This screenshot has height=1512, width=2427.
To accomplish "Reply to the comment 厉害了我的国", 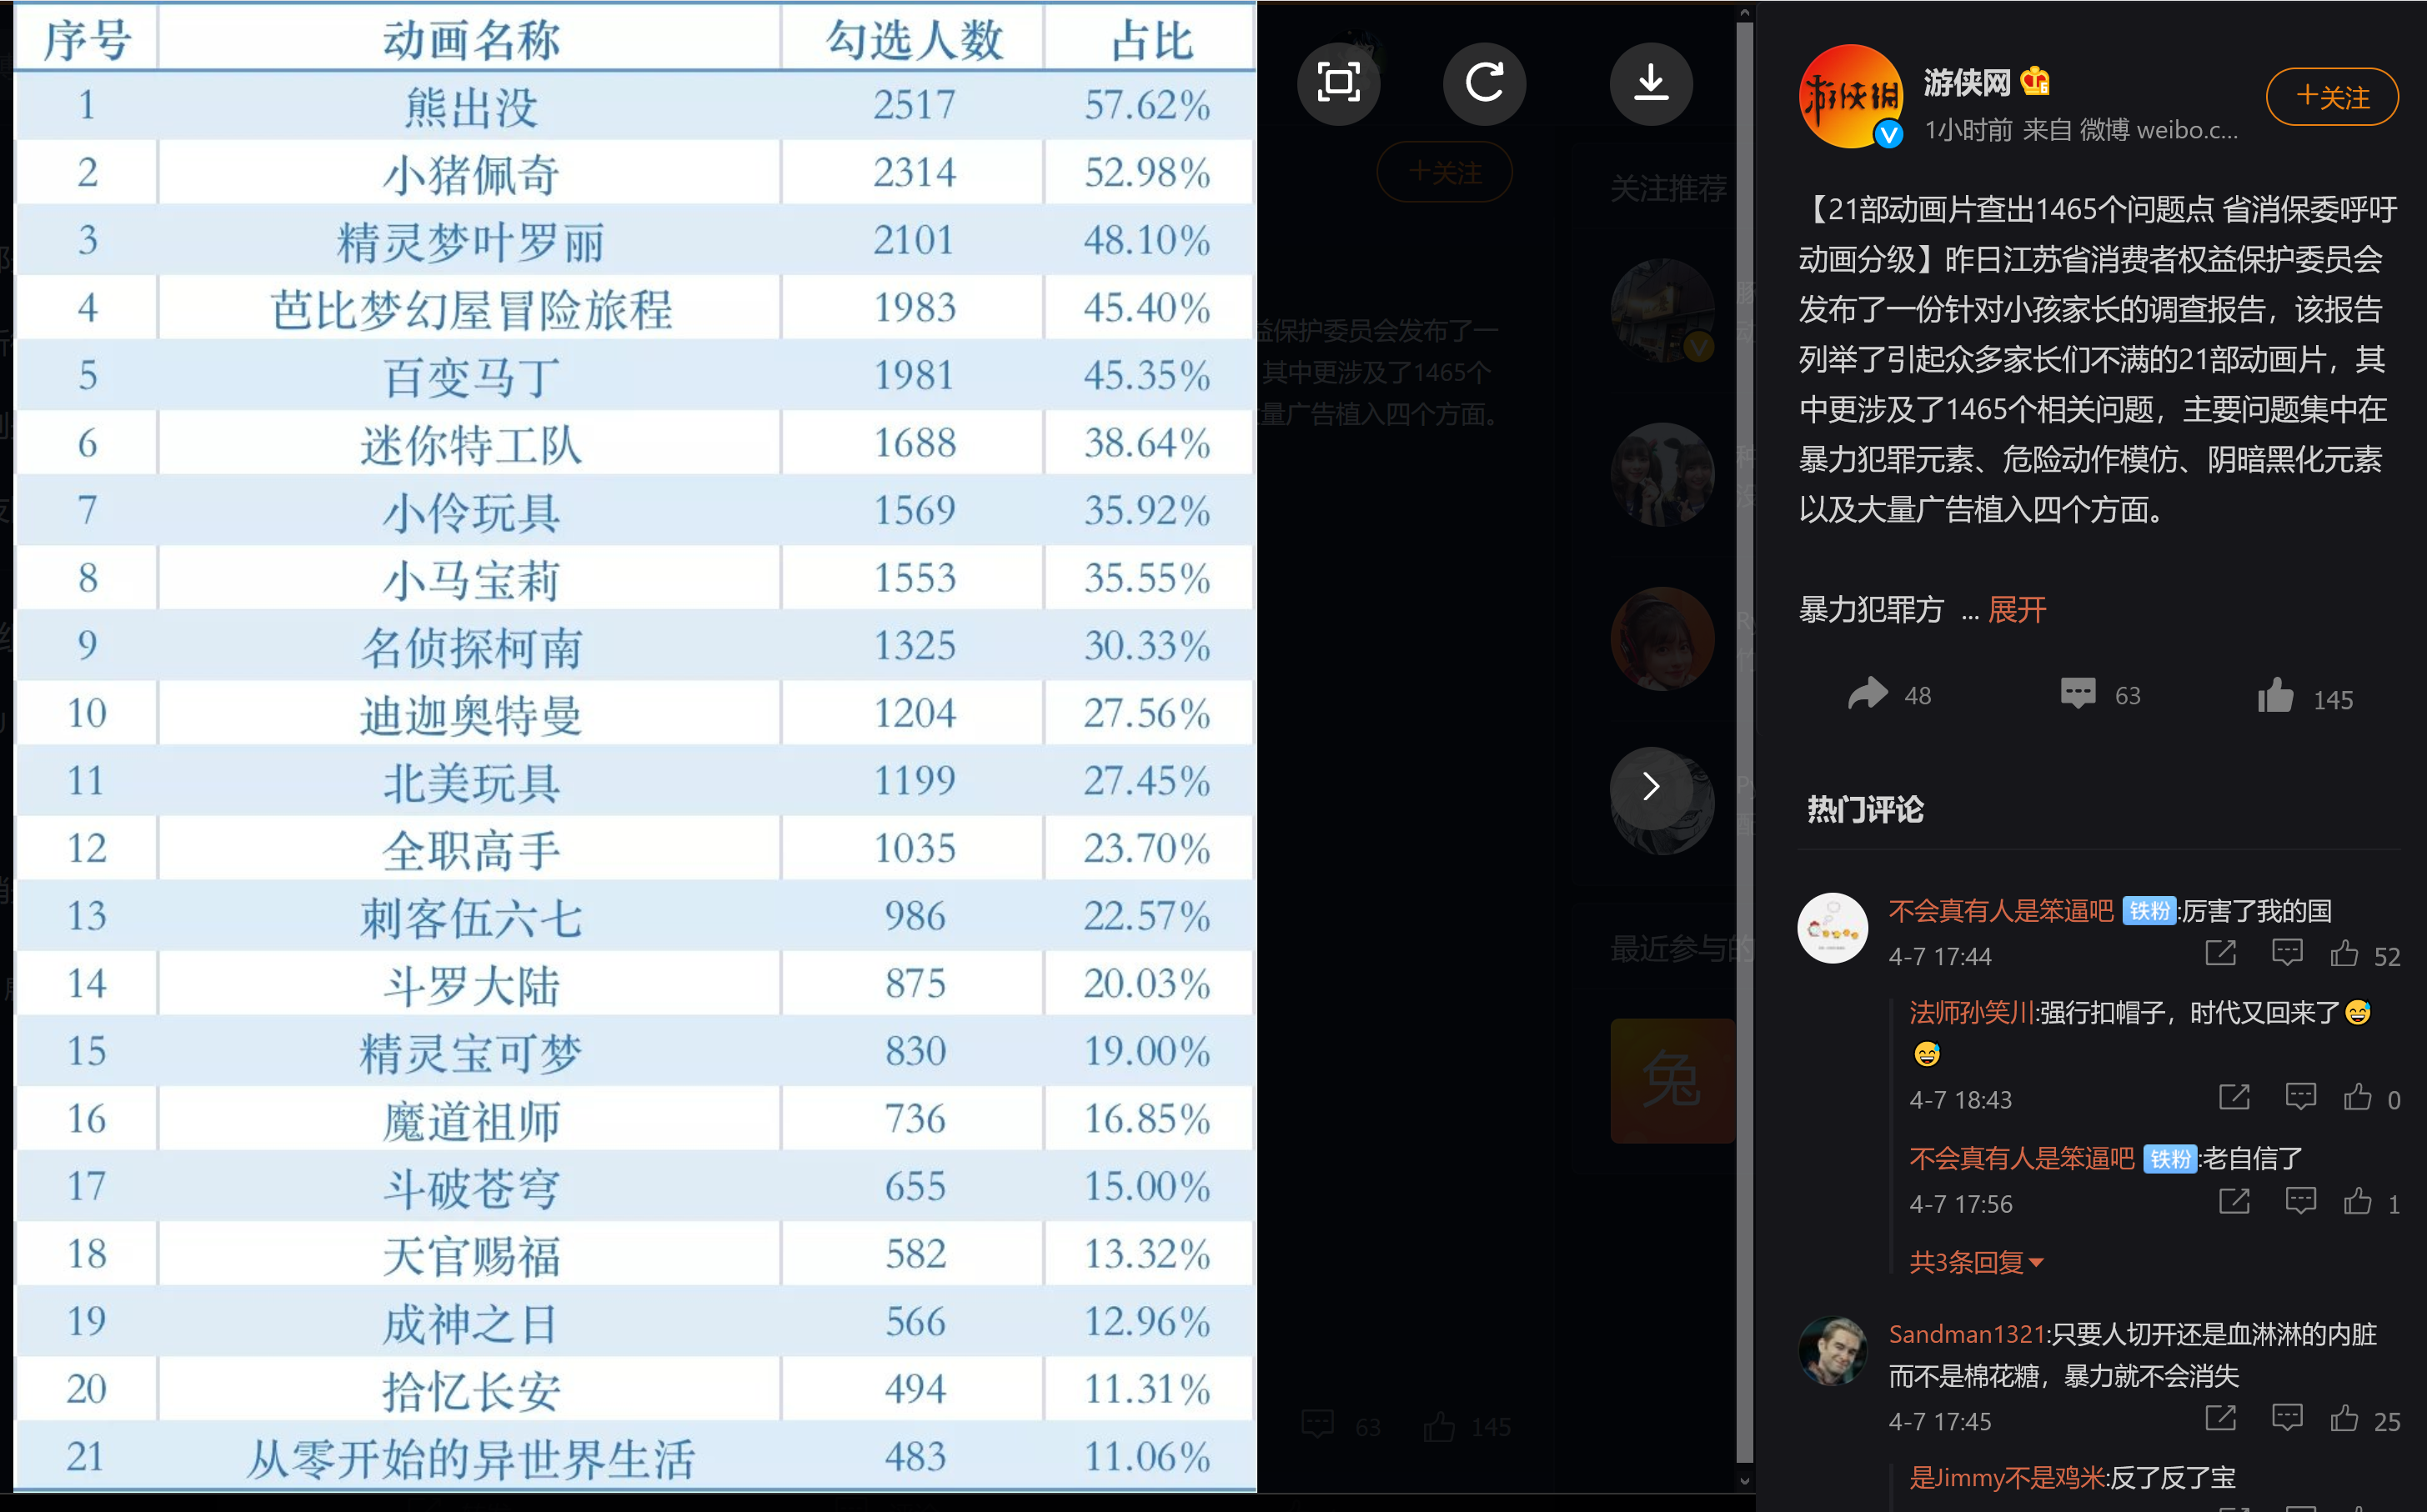I will [2287, 953].
